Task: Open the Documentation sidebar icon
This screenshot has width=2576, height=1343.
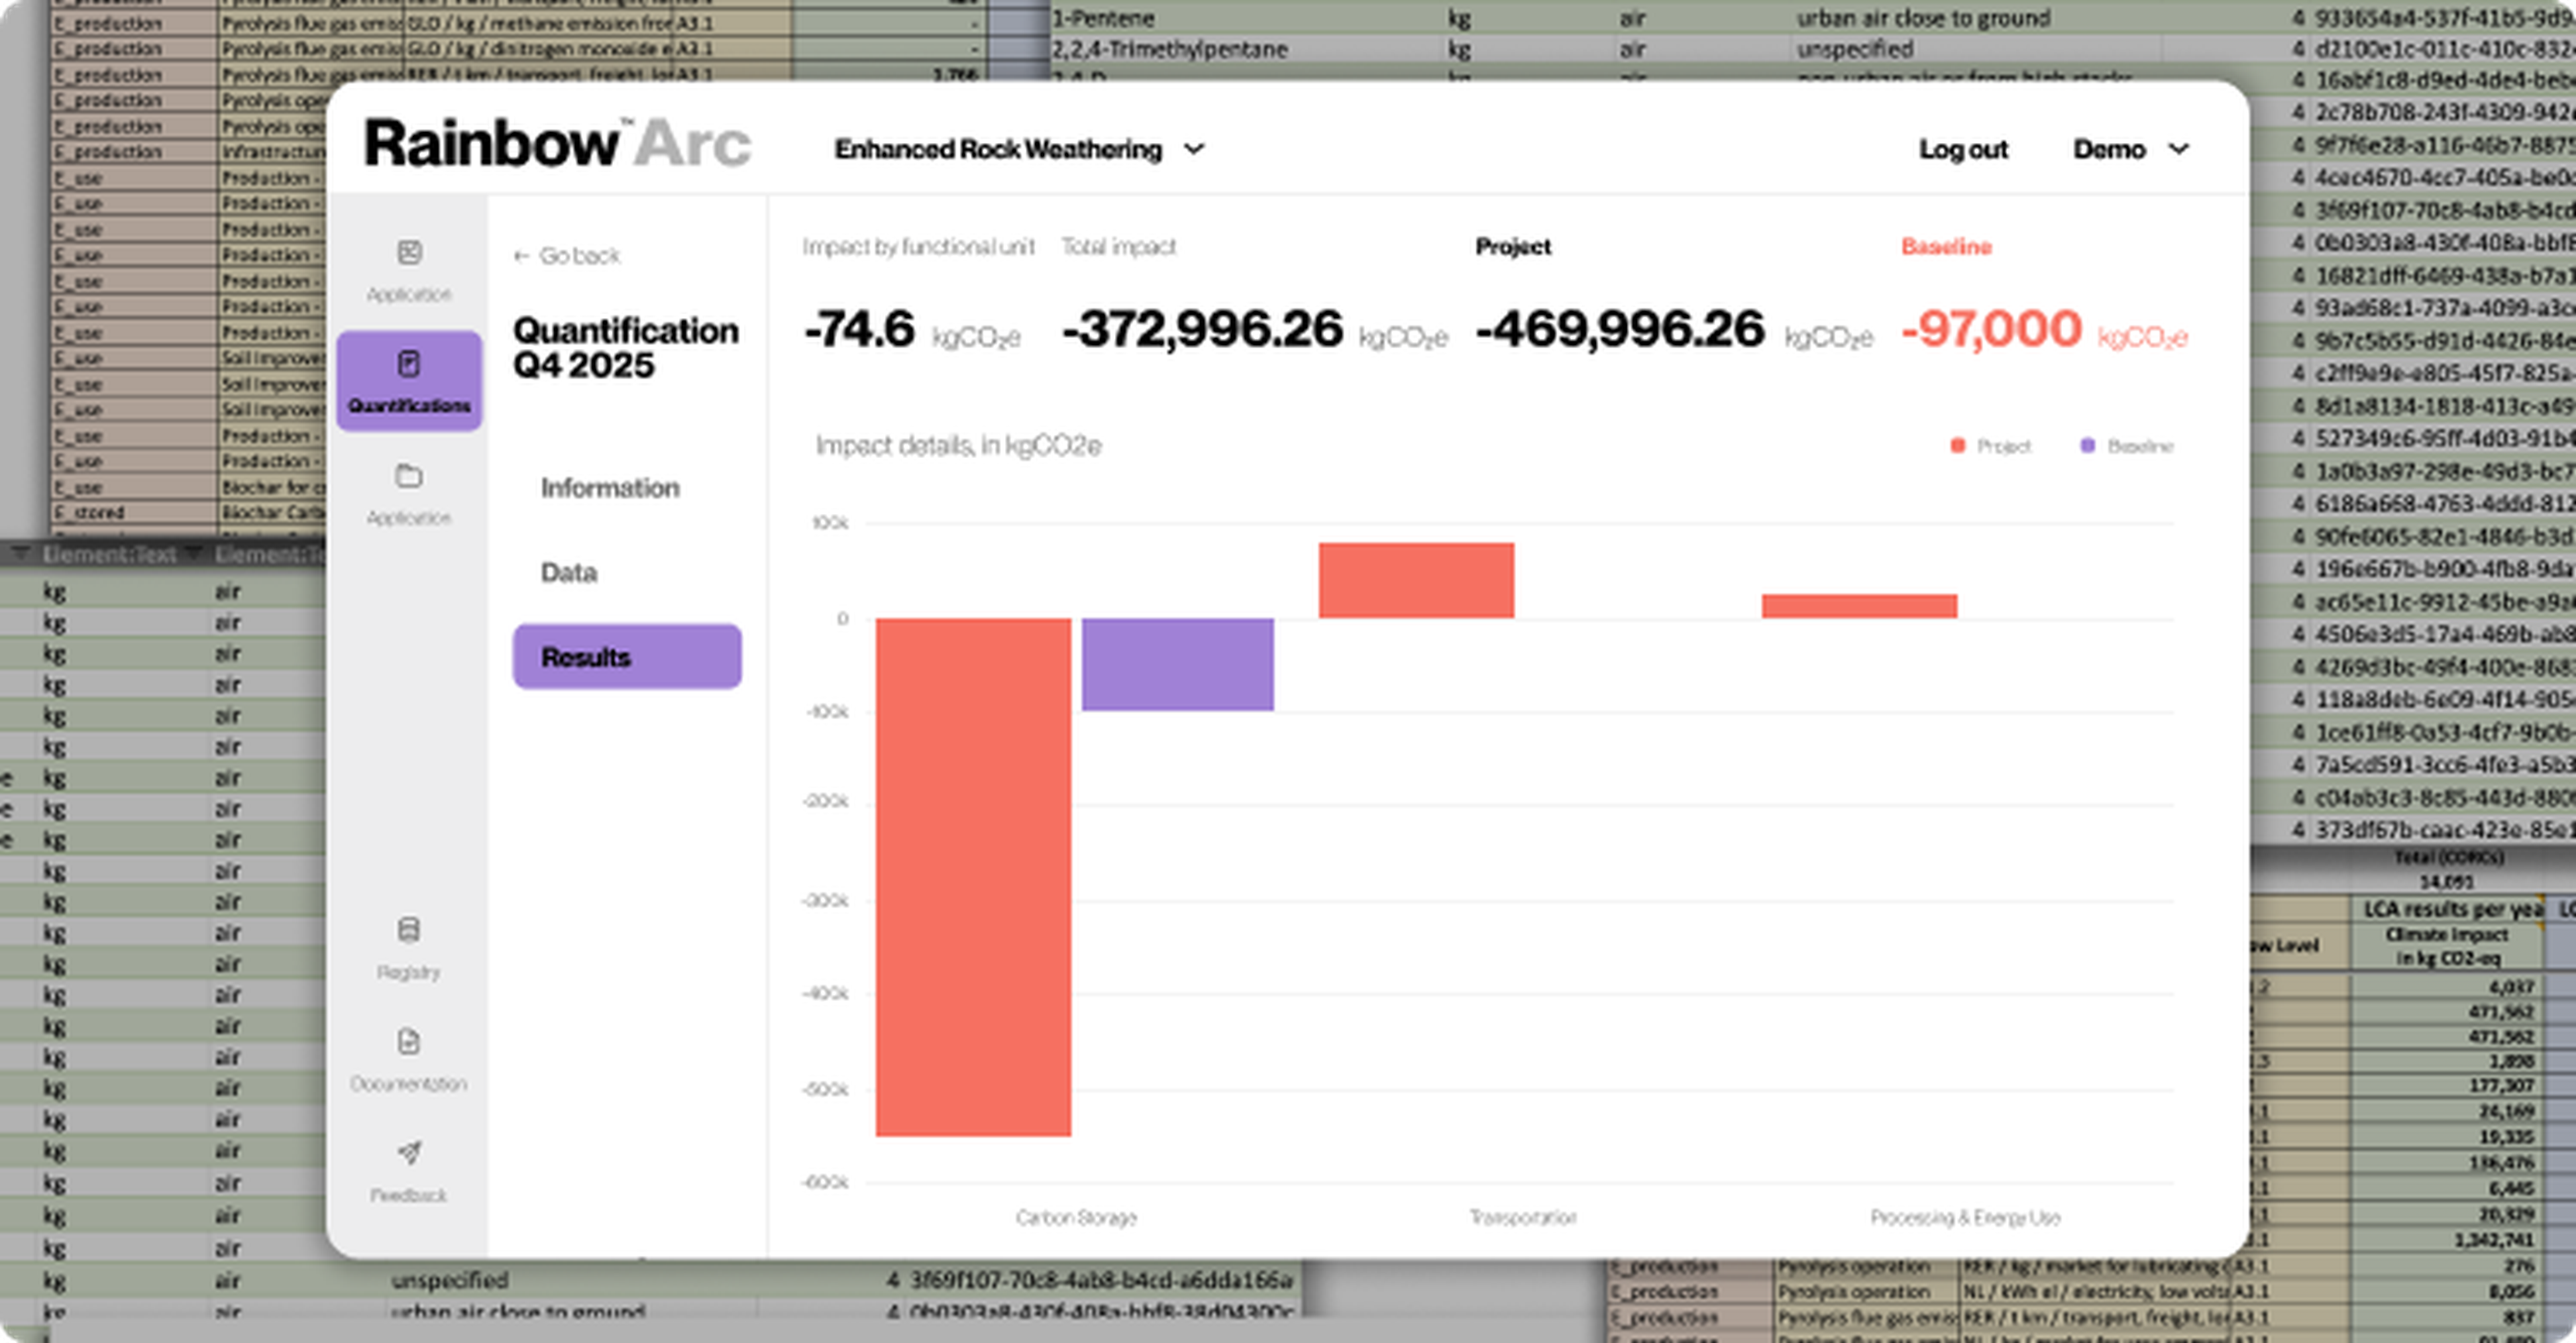Action: click(409, 1042)
